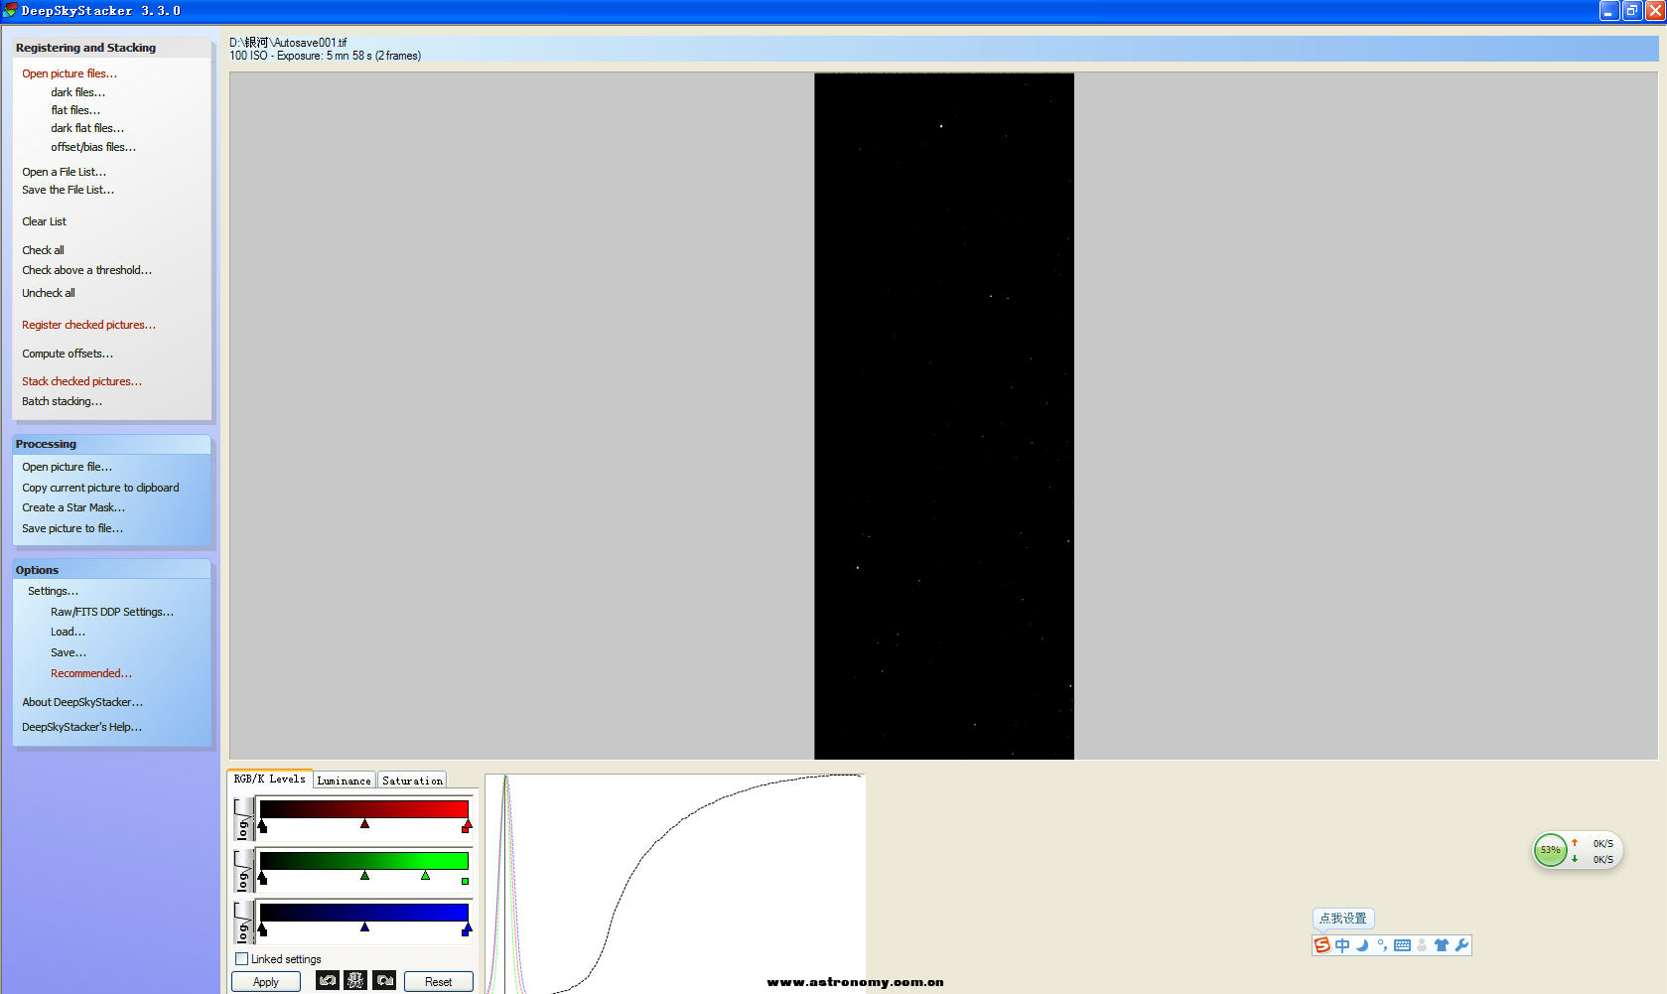
Task: Click the dark files... link
Action: click(x=77, y=92)
